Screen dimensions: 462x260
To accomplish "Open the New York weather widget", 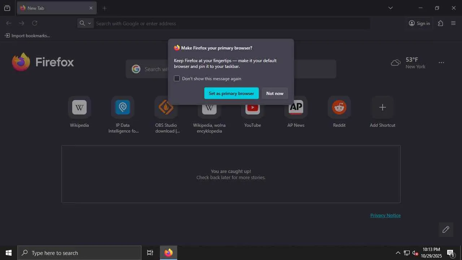I will pyautogui.click(x=408, y=62).
